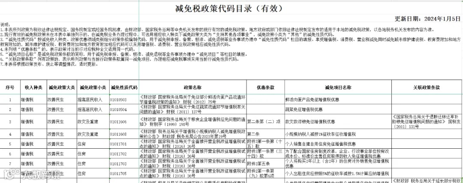Select the cell beginning 个人出租住房应按照5%
The height and width of the screenshot is (183, 463).
338,173
